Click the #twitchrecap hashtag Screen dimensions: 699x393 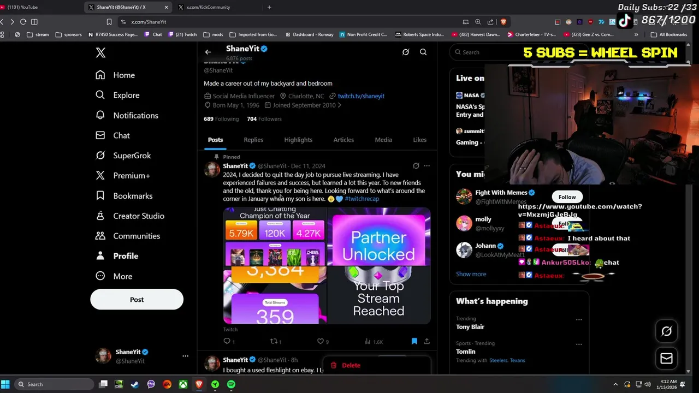[362, 199]
